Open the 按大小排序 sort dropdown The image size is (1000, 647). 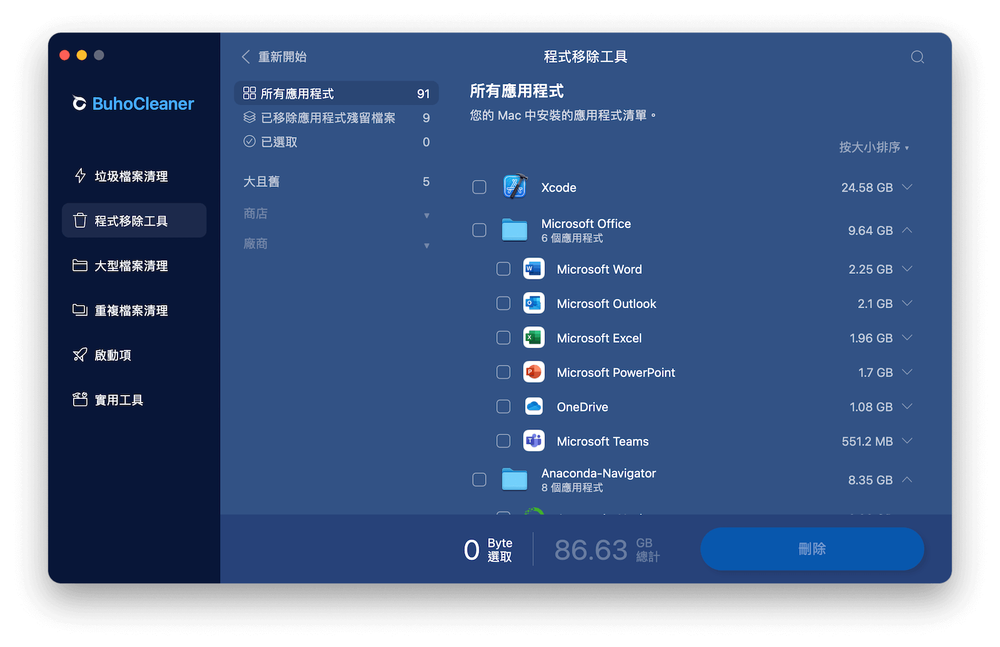point(874,148)
